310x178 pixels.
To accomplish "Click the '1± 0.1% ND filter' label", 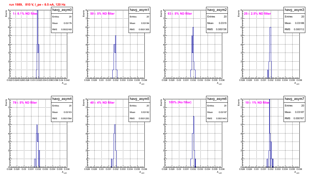I will 25,14.
